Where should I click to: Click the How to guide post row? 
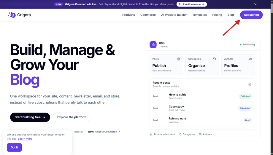pyautogui.click(x=202, y=96)
